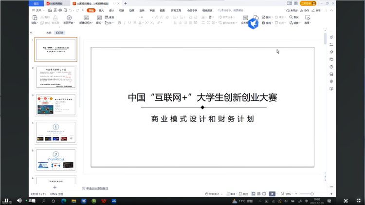
Task: Click the Cut scissors icon
Action: click(42, 17)
